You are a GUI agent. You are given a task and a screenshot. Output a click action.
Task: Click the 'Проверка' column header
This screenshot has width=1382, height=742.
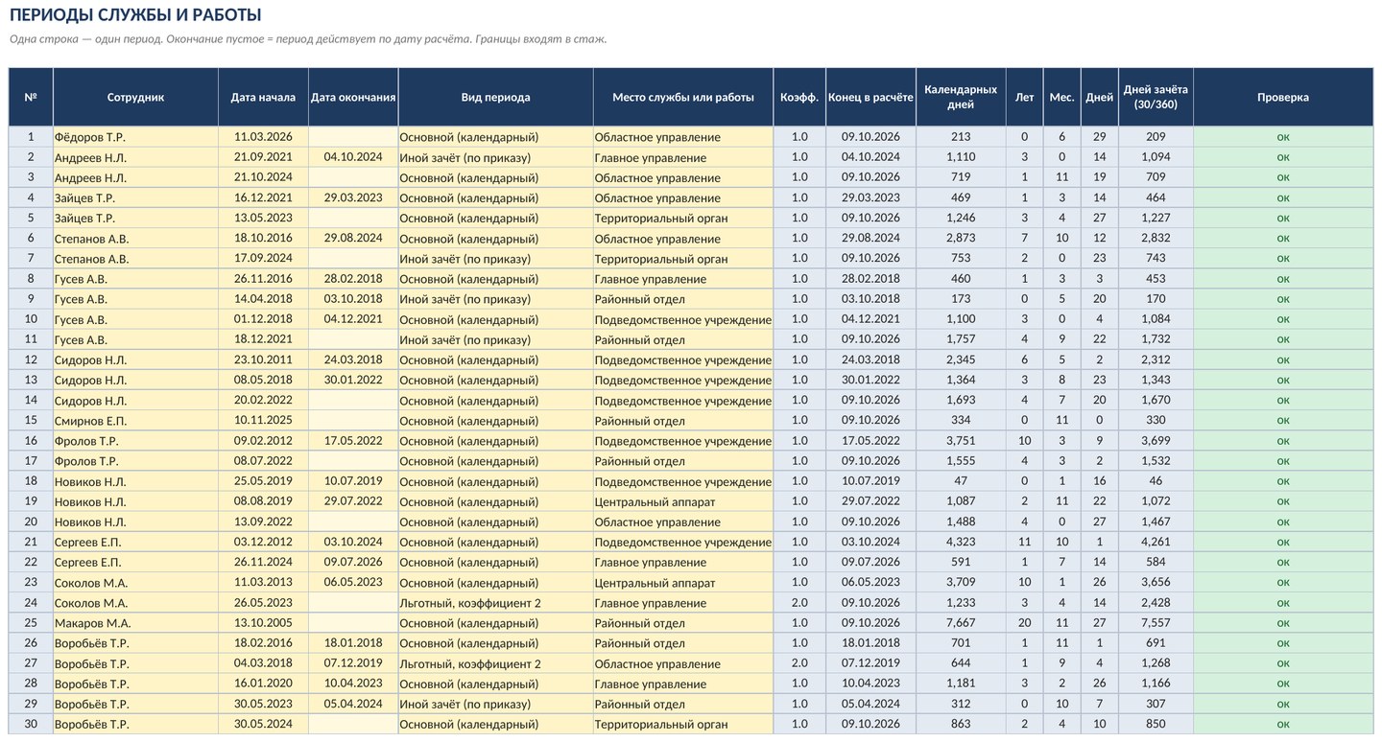[x=1283, y=97]
